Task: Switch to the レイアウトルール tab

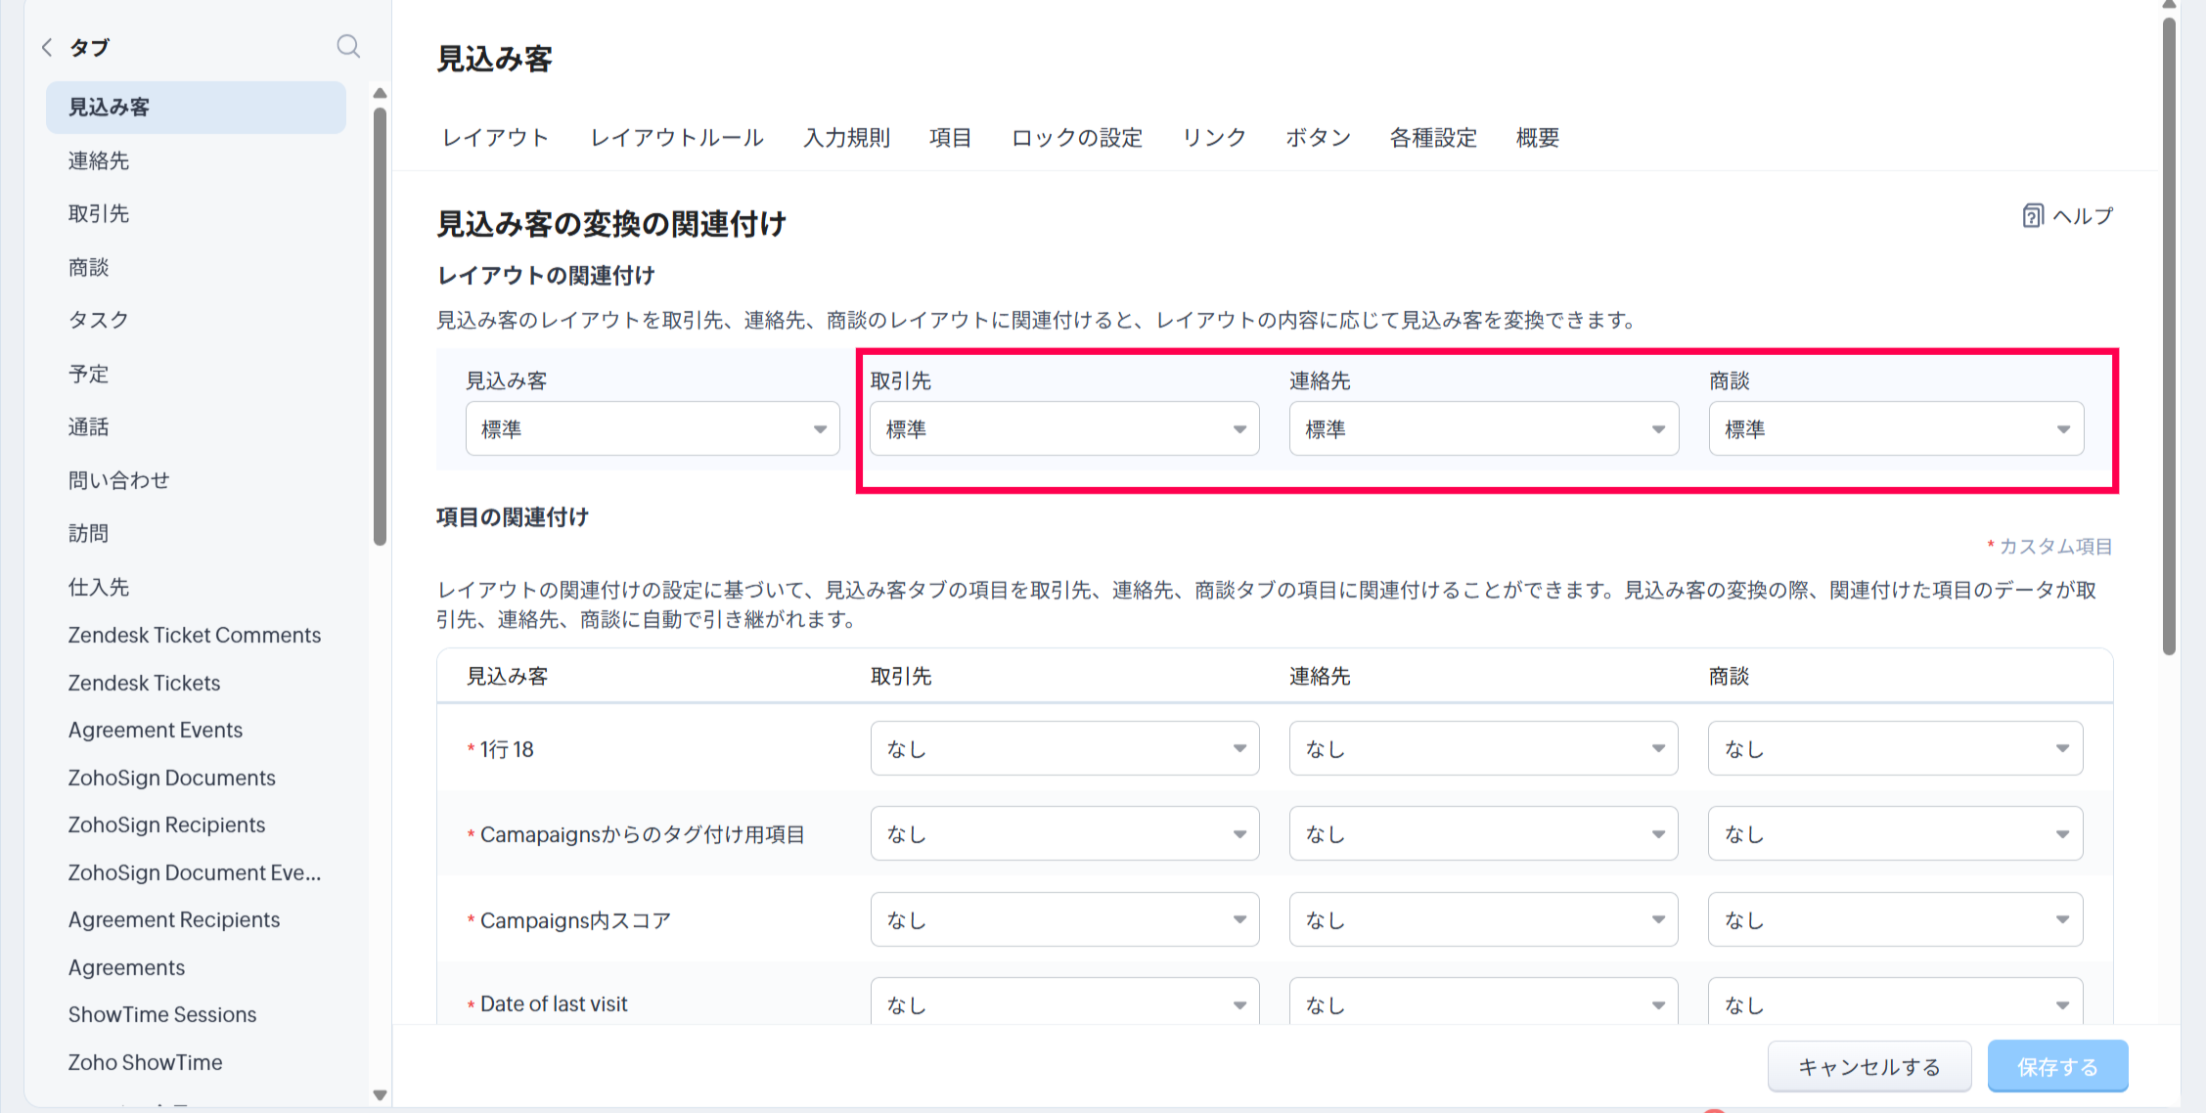Action: 677,138
